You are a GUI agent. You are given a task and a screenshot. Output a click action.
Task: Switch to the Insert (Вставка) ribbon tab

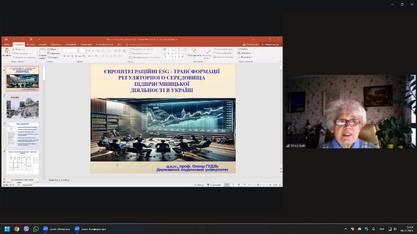[x=31, y=44]
